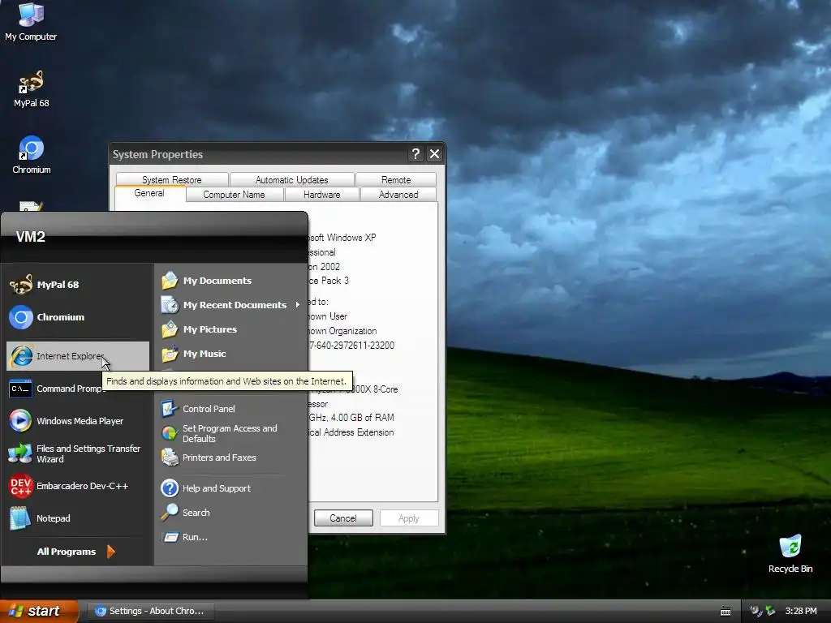The height and width of the screenshot is (623, 831).
Task: Click the 3:28 PM clock
Action: [801, 611]
